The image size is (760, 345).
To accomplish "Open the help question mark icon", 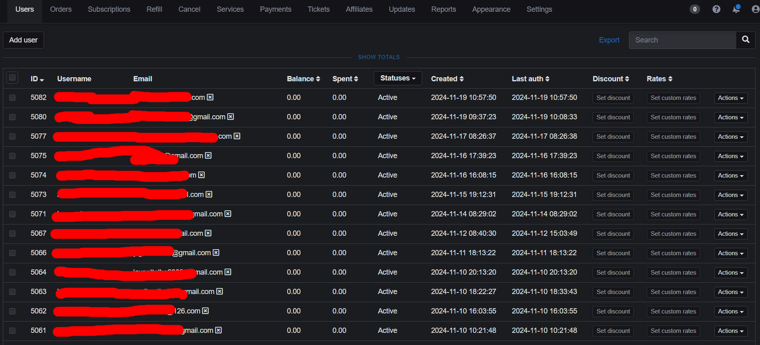I will (716, 9).
